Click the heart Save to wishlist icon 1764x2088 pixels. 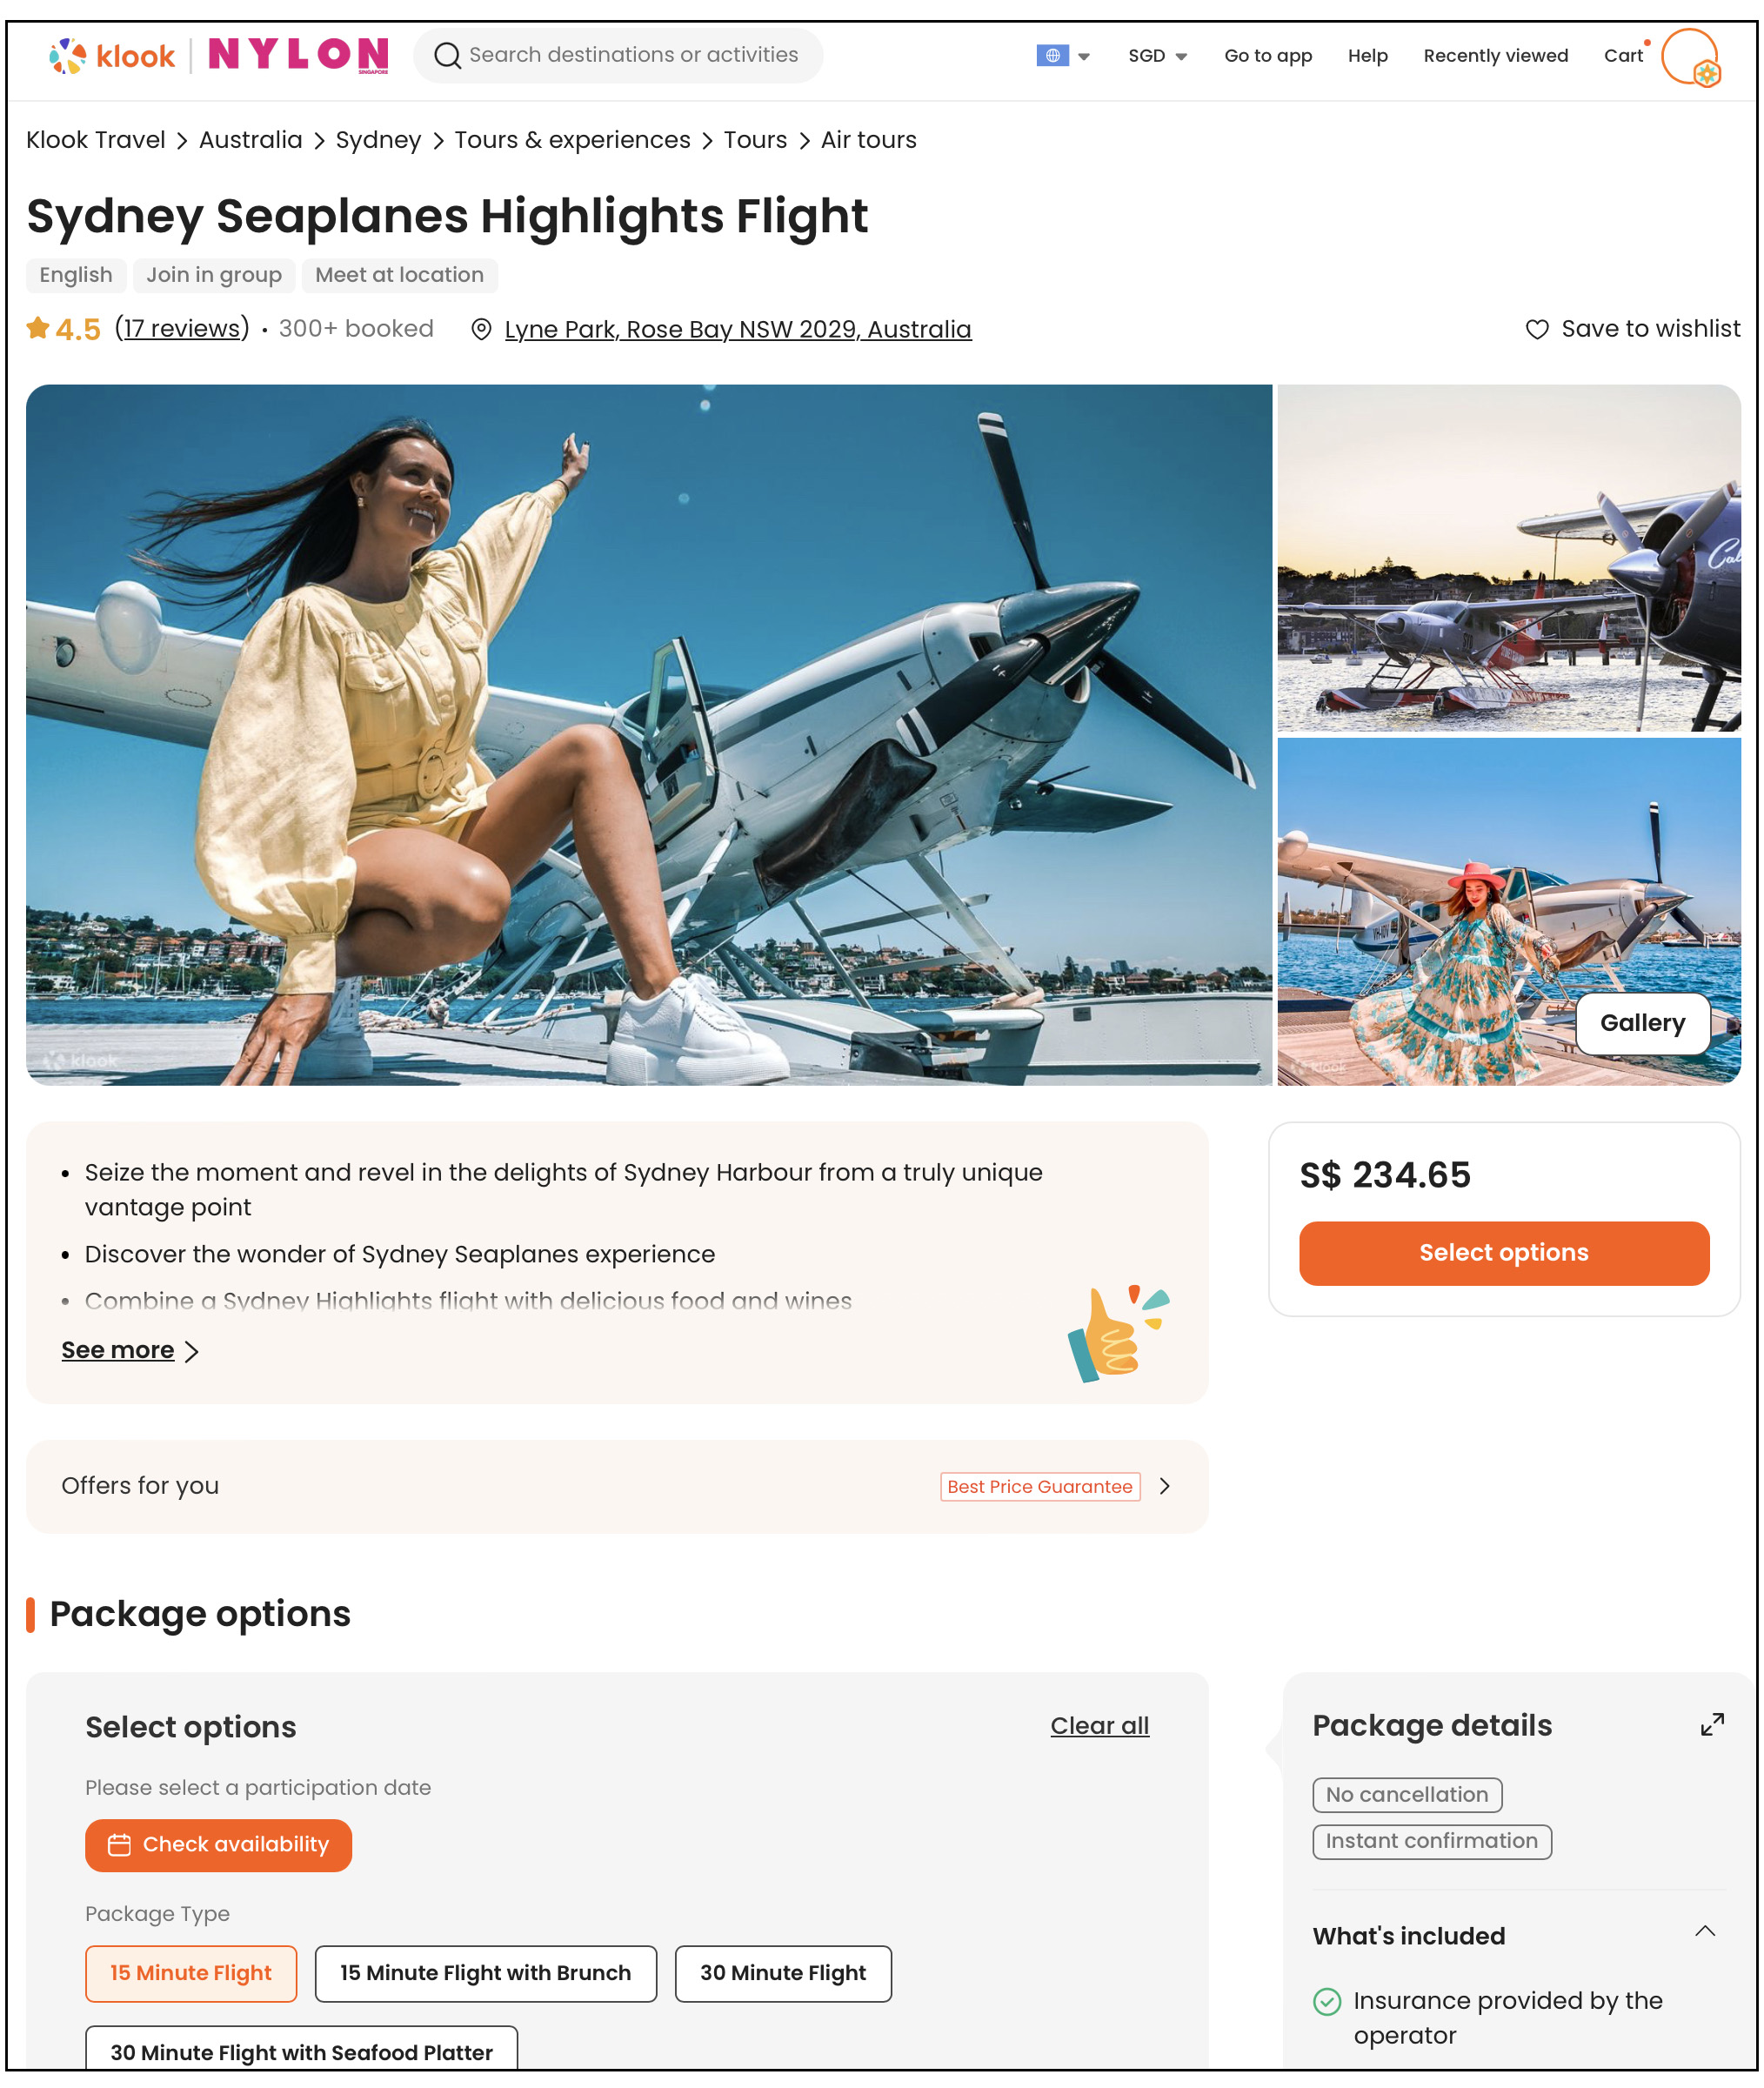click(x=1536, y=329)
